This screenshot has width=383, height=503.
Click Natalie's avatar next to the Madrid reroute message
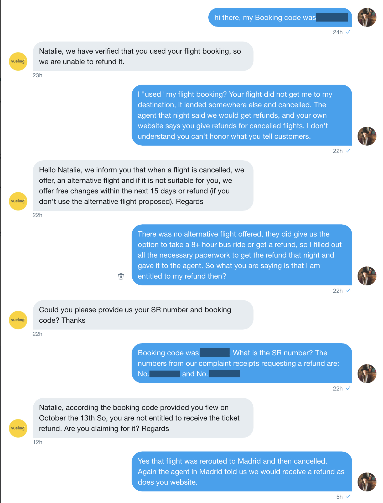[x=367, y=482]
